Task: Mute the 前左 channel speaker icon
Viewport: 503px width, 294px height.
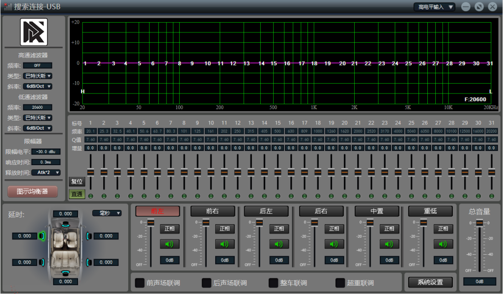Action: coord(169,244)
